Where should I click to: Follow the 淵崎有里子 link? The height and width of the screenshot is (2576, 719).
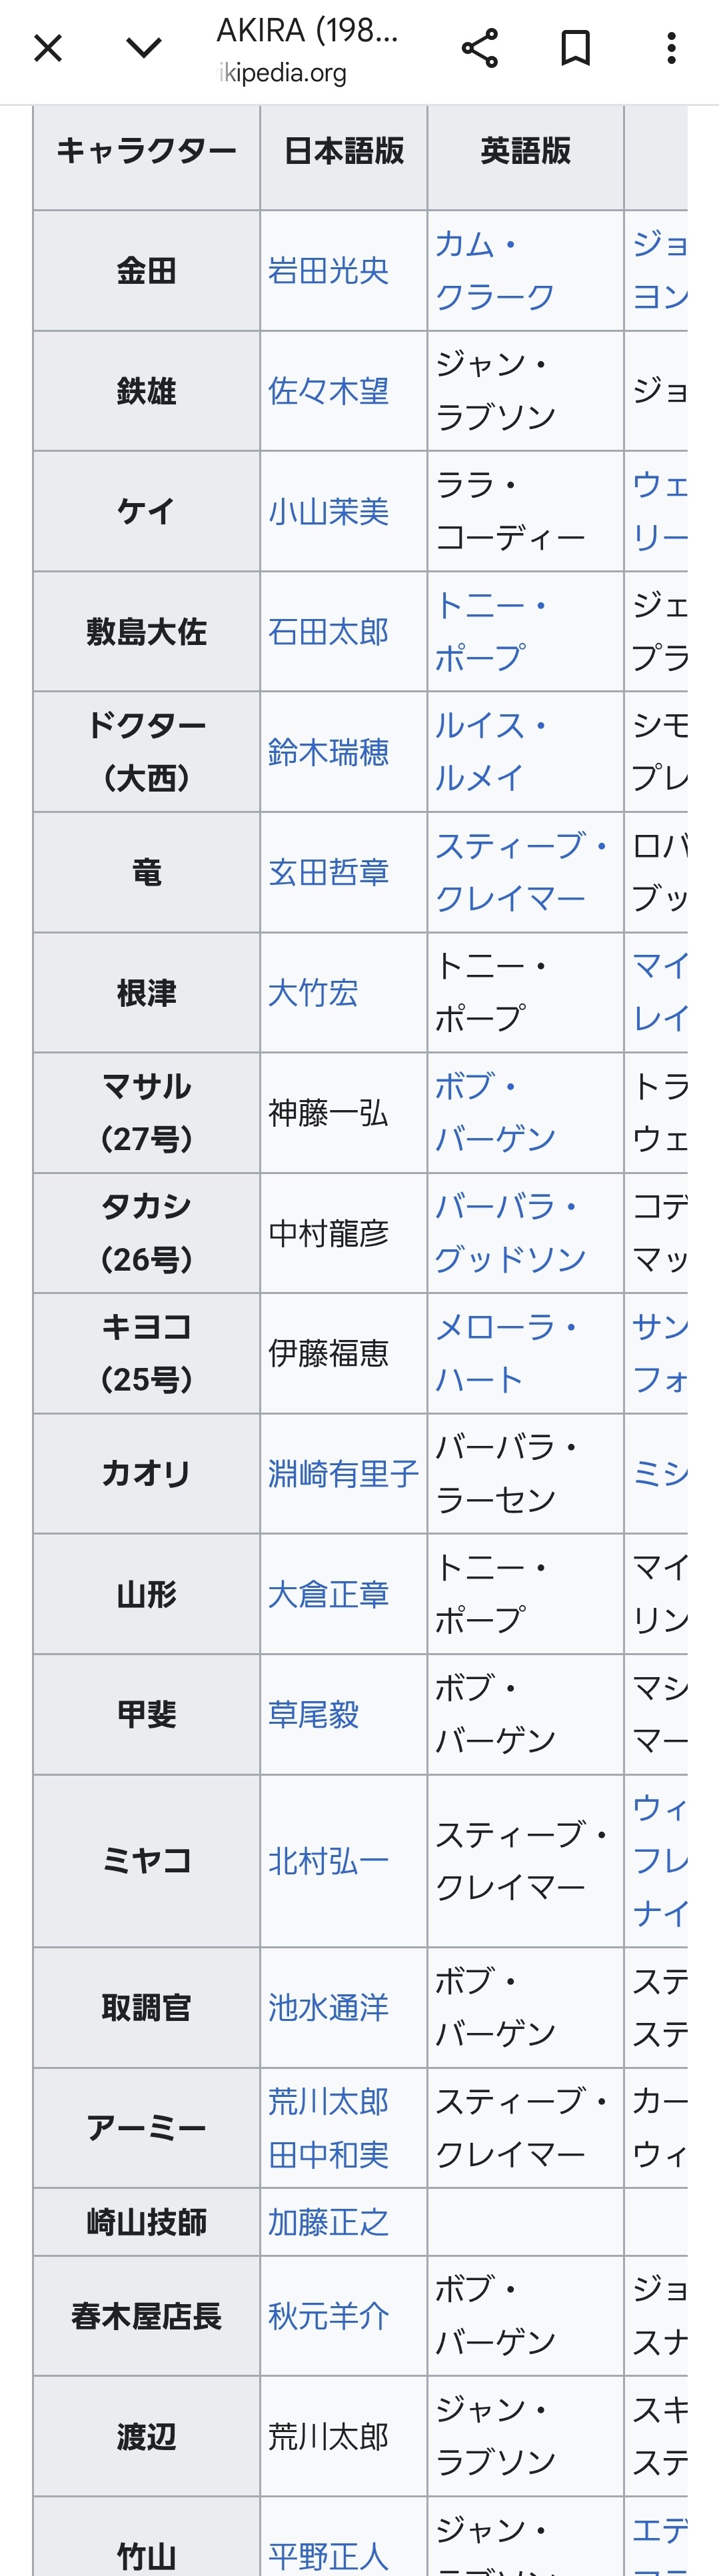coord(343,1474)
